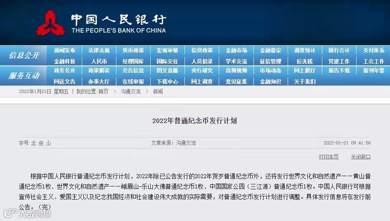Click the article title 2022年普通纪念币发行计划
This screenshot has width=390, height=221.
click(194, 121)
